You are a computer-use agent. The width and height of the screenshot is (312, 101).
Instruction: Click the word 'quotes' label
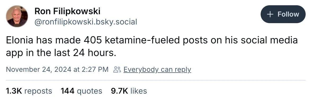[89, 91]
